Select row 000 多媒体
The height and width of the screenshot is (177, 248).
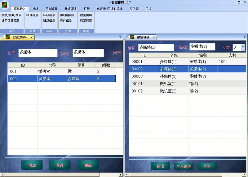click(x=62, y=79)
